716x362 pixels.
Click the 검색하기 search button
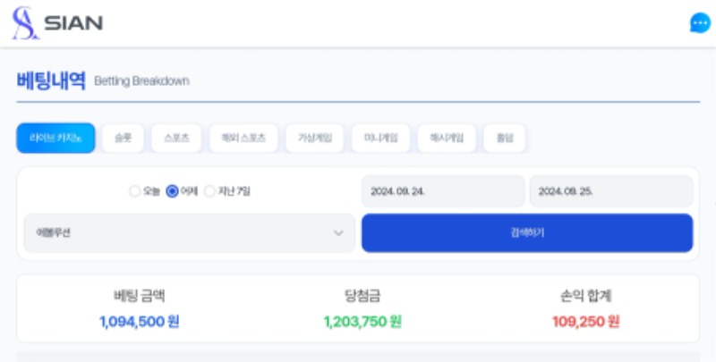pos(527,233)
